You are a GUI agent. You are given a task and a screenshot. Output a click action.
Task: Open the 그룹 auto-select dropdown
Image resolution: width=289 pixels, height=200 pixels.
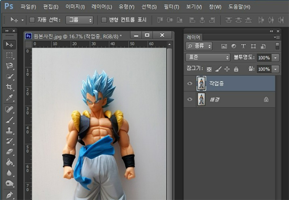(79, 20)
